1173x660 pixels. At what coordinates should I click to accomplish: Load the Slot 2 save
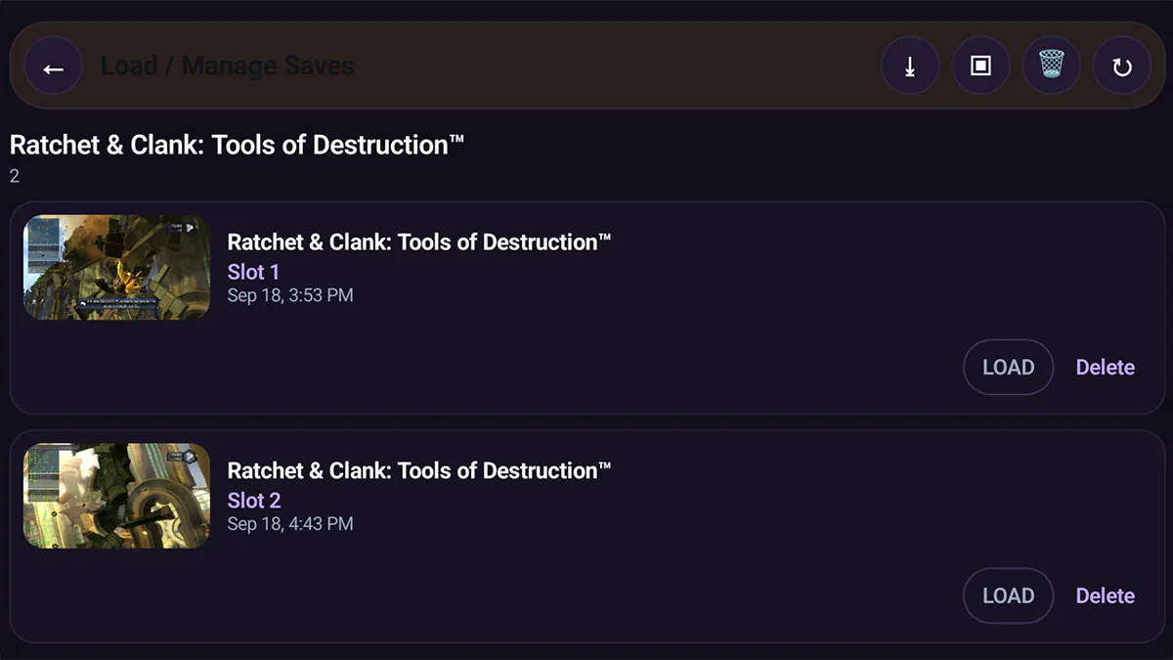[x=1008, y=595]
